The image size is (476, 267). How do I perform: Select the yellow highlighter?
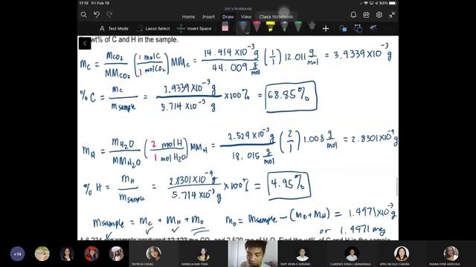point(270,27)
